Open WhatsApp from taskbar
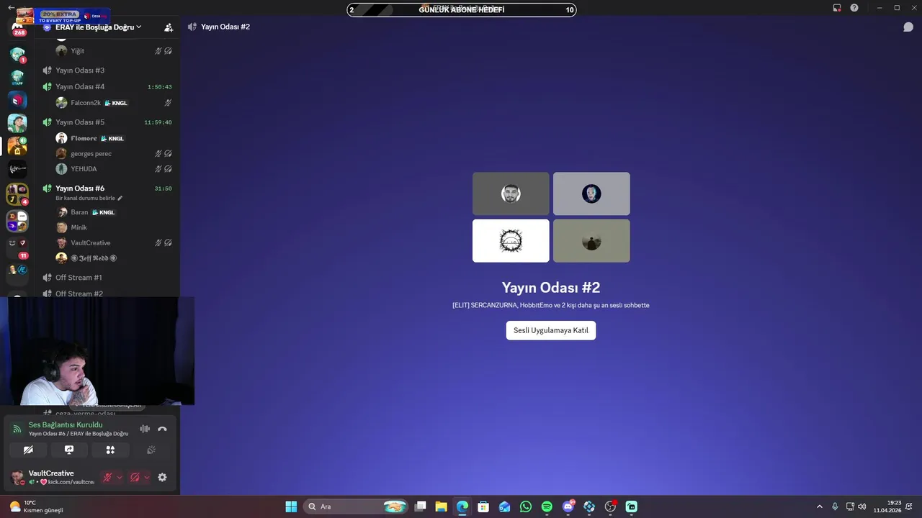 pos(526,506)
